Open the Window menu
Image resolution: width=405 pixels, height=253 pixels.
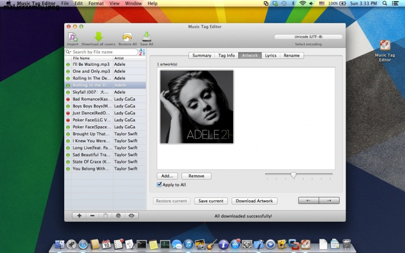(x=133, y=3)
